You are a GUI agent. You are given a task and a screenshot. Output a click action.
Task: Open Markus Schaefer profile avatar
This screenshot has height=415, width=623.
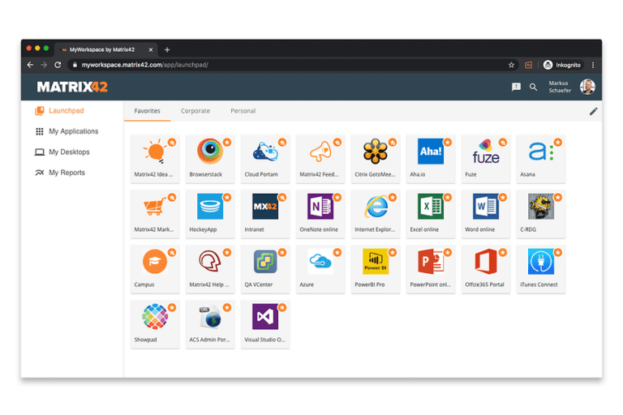(587, 87)
